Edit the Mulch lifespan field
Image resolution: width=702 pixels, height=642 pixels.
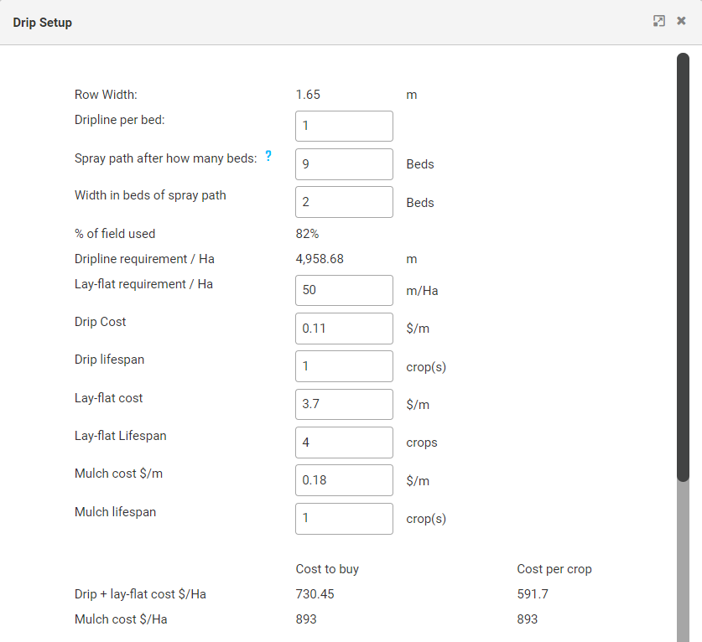[x=344, y=519]
